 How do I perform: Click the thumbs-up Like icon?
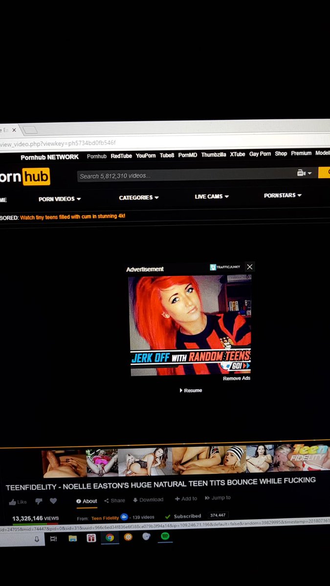[13, 502]
